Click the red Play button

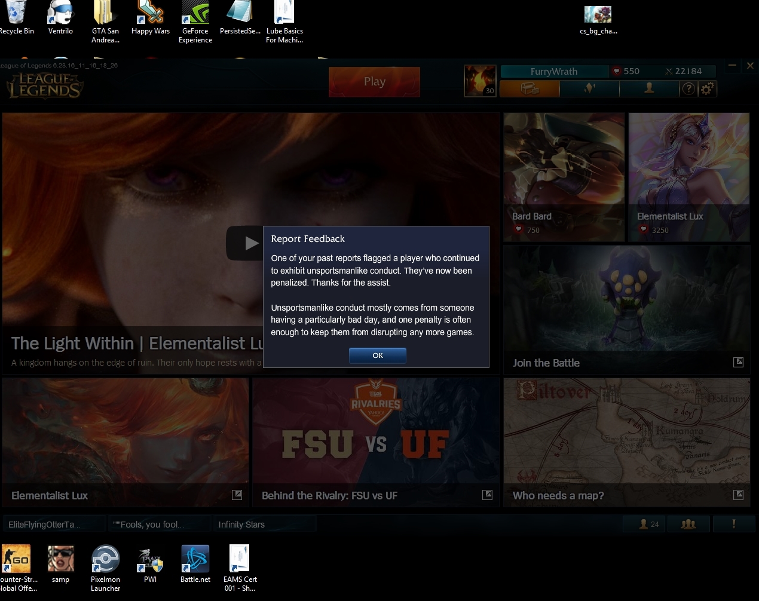[374, 81]
